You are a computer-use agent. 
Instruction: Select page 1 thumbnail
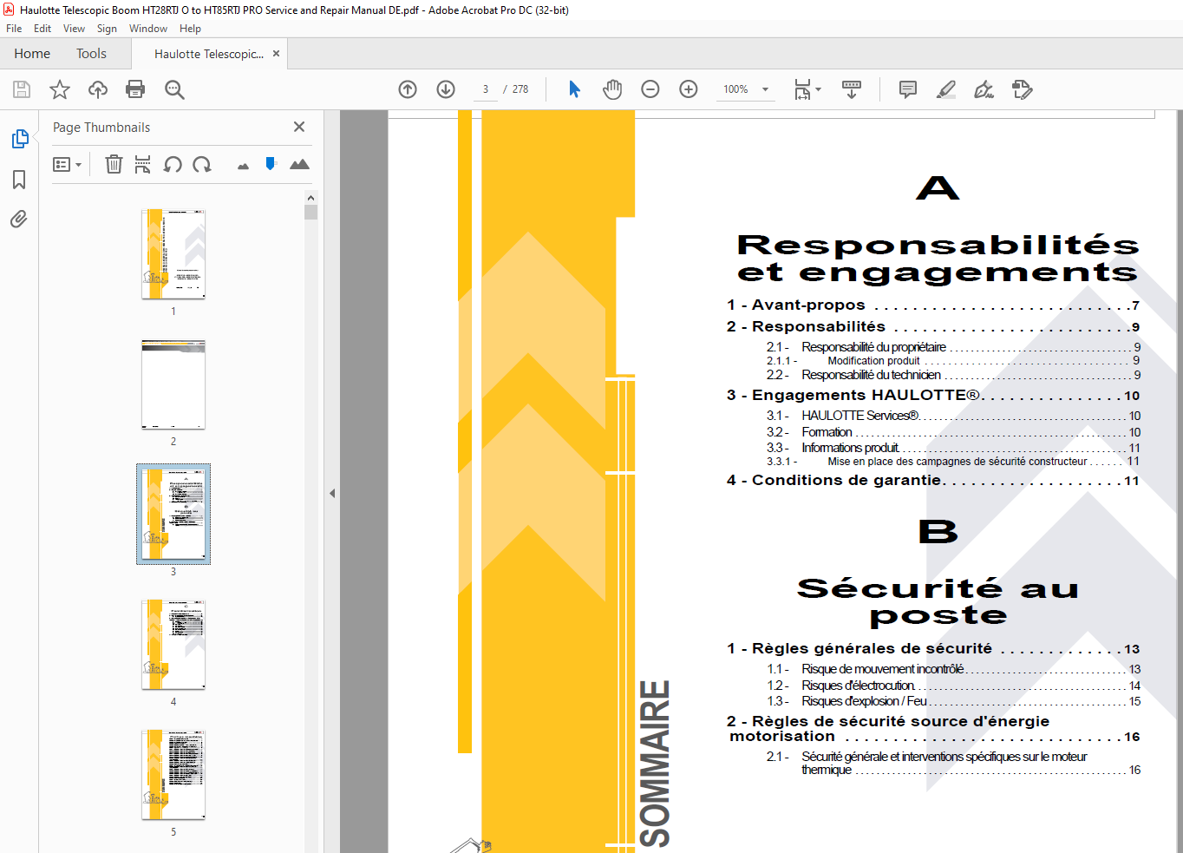pyautogui.click(x=173, y=254)
